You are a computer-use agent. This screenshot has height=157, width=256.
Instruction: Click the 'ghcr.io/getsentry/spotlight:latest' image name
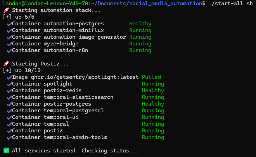[85, 77]
